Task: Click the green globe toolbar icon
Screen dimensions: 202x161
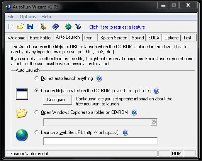Action: coord(68,27)
